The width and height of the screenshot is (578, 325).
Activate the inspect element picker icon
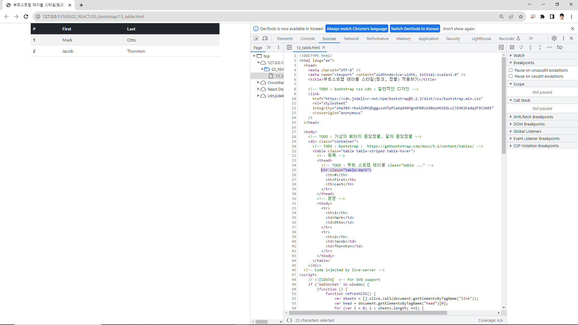[256, 39]
